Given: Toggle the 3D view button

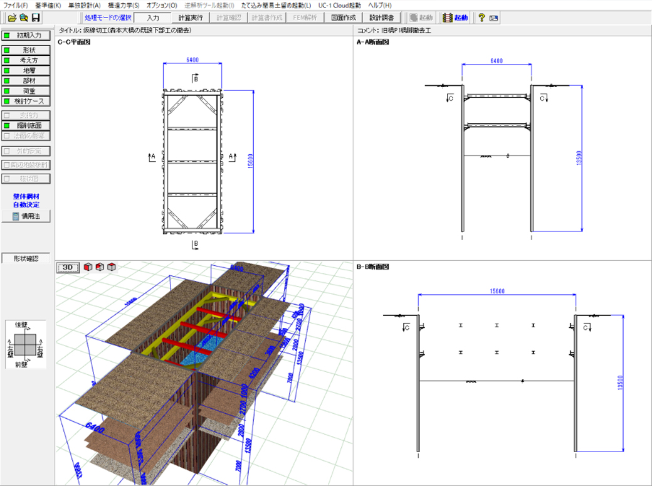Looking at the screenshot, I should [68, 267].
